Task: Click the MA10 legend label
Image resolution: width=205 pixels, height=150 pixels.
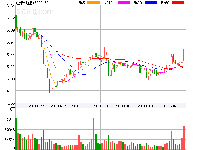Action: click(108, 3)
